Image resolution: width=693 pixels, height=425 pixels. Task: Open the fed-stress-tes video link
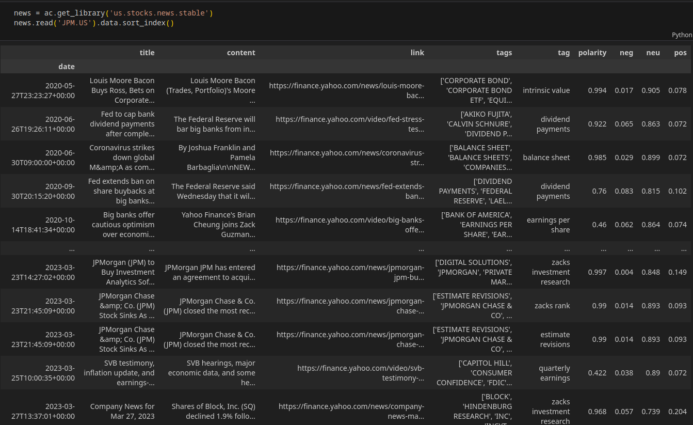click(350, 124)
